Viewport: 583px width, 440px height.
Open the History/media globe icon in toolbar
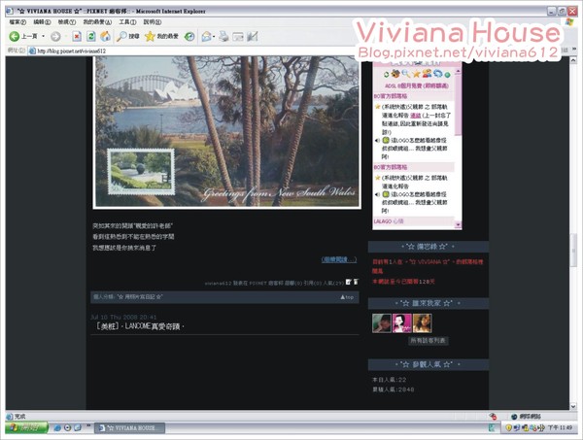(x=189, y=36)
